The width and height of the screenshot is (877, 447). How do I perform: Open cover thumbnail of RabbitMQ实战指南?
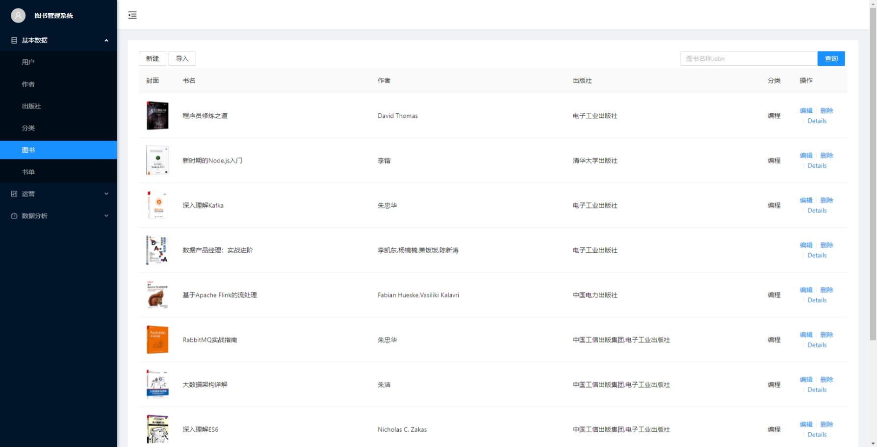coord(157,340)
